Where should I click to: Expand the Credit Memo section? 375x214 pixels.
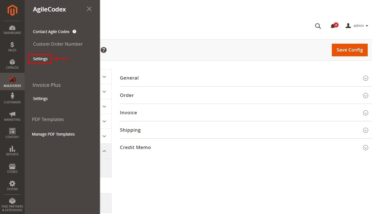[246, 147]
